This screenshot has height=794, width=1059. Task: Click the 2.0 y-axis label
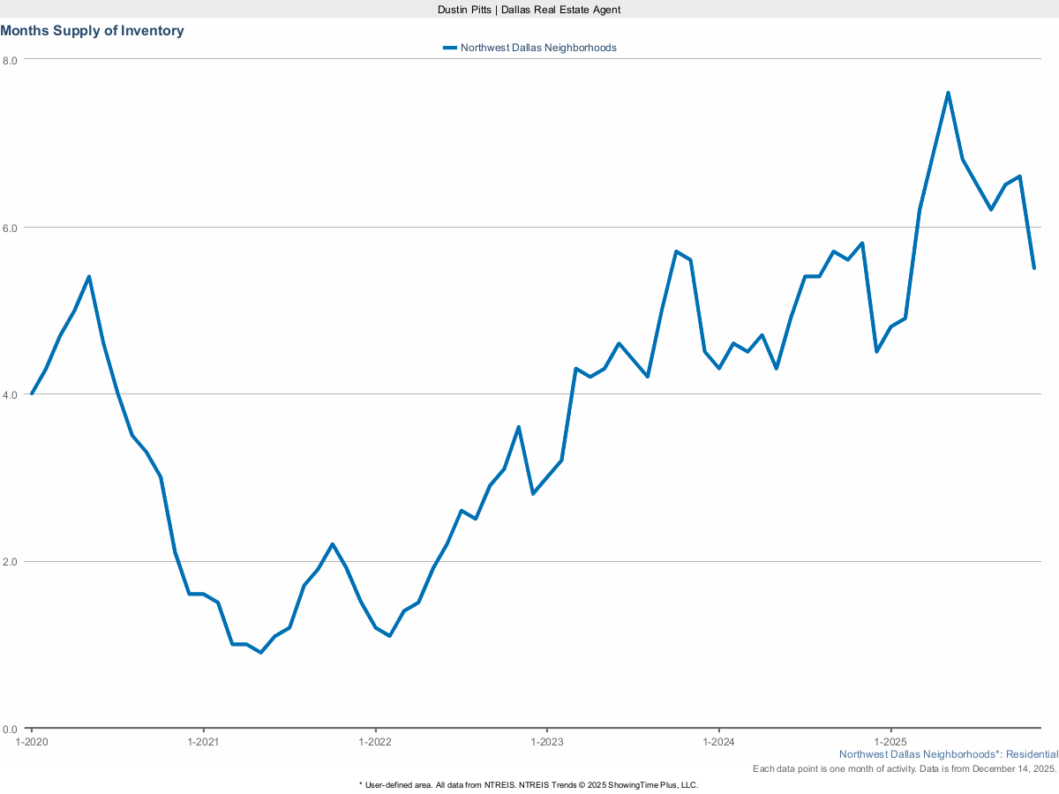click(10, 562)
